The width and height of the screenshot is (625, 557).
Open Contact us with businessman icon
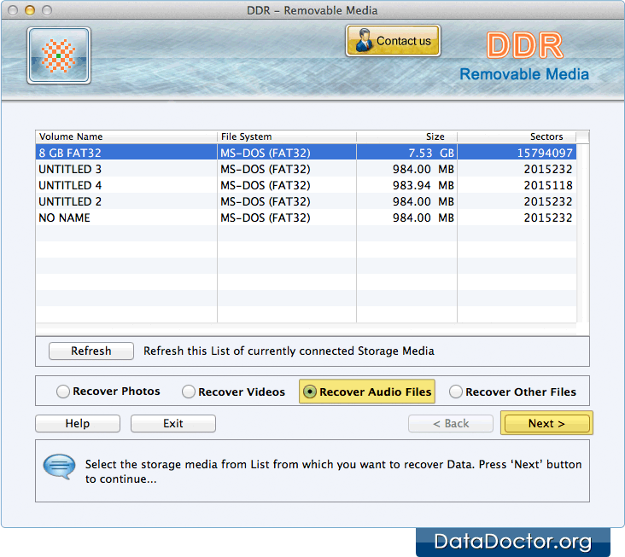(393, 41)
